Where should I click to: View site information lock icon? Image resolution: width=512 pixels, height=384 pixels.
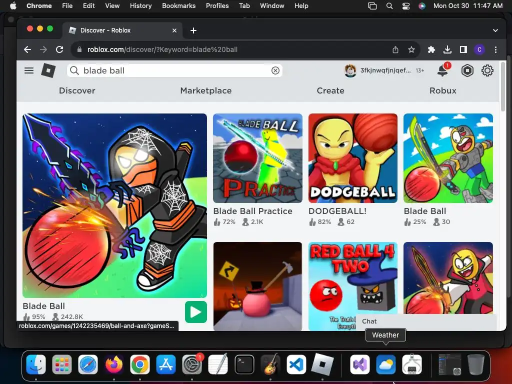click(79, 49)
